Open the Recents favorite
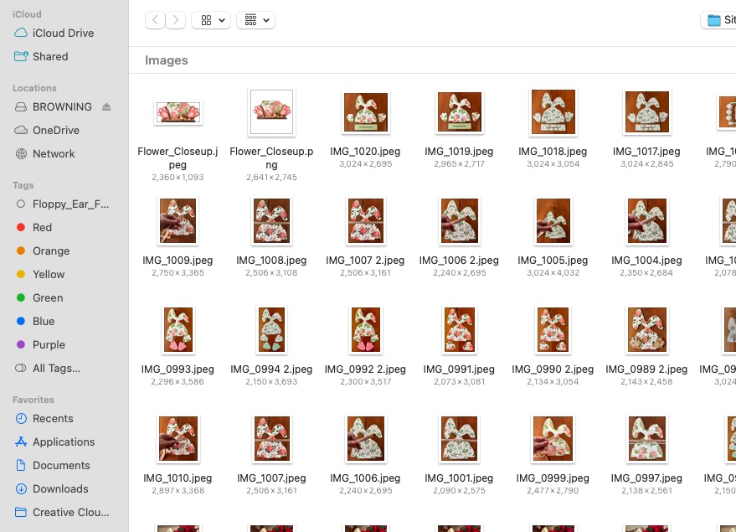 pos(53,418)
